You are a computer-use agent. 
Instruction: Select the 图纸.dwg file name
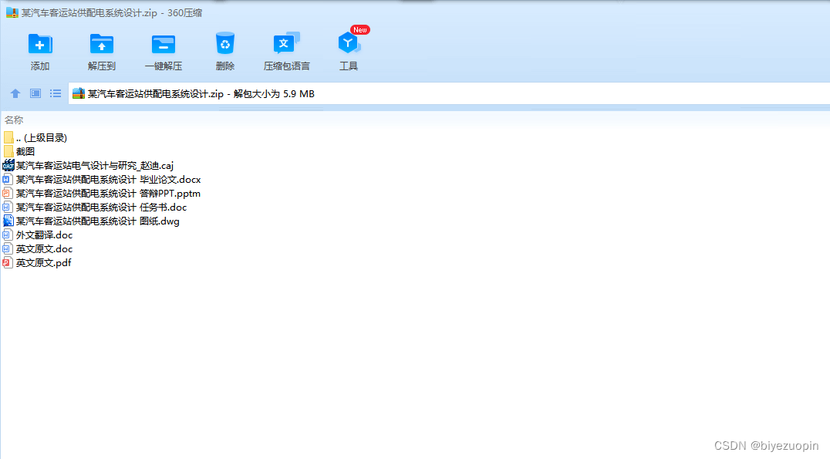[x=97, y=221]
